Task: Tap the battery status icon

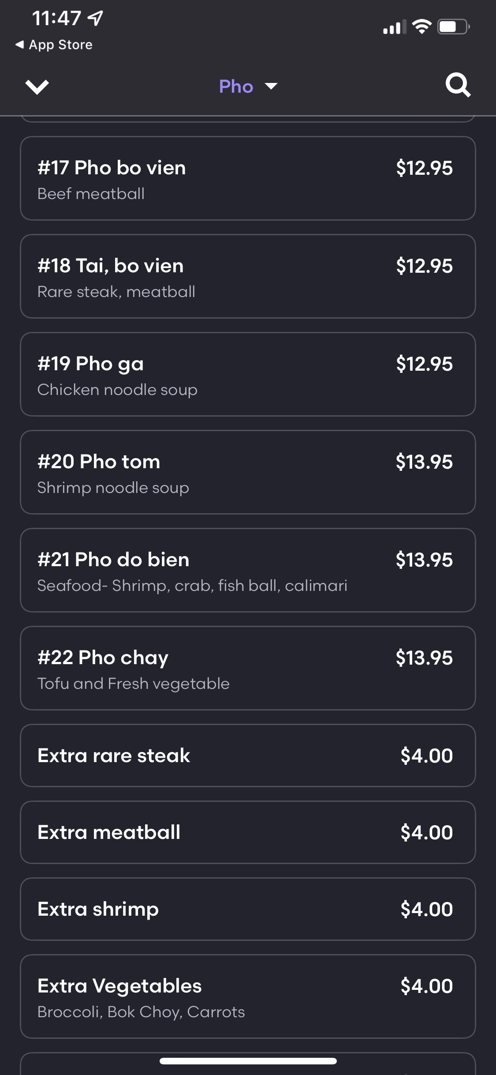Action: coord(453,27)
